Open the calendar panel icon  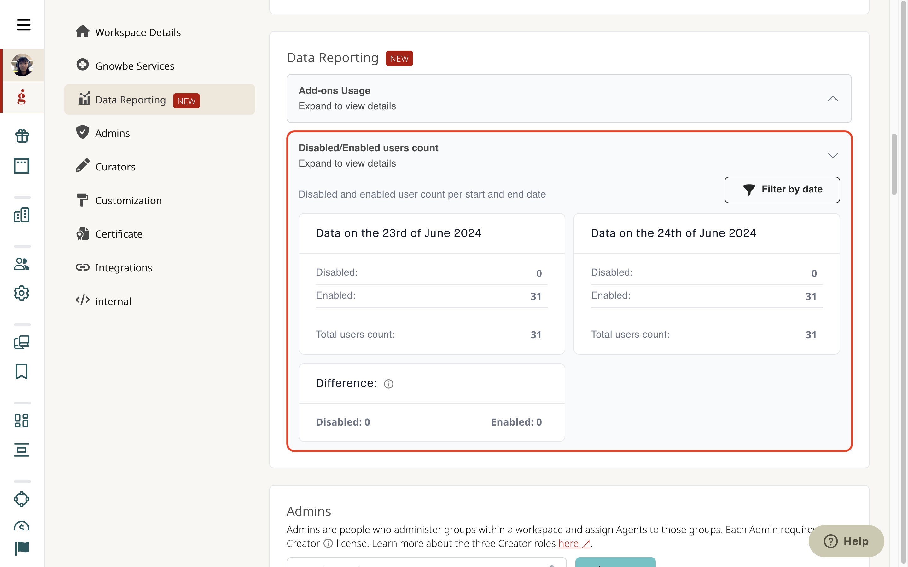(x=22, y=166)
